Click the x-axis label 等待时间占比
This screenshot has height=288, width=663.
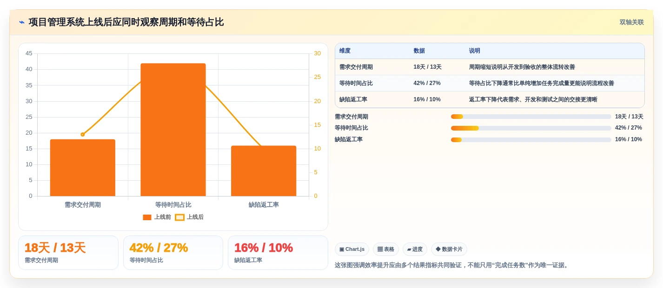[173, 205]
